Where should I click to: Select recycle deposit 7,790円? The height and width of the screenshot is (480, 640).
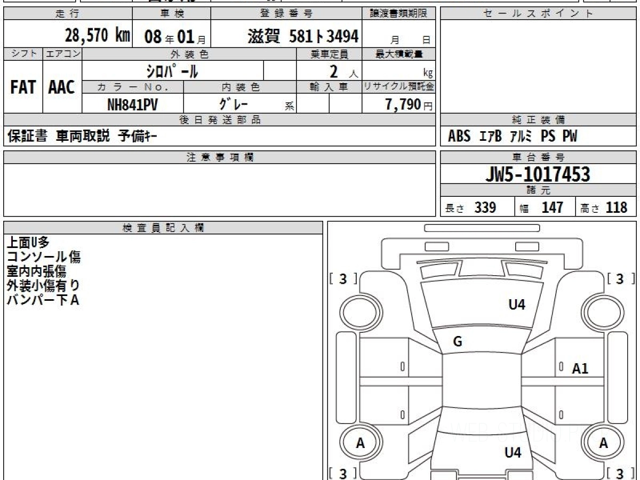[409, 105]
